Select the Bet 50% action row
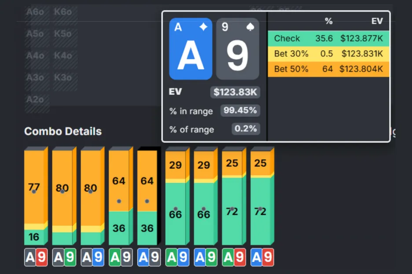The width and height of the screenshot is (412, 274). [x=328, y=69]
